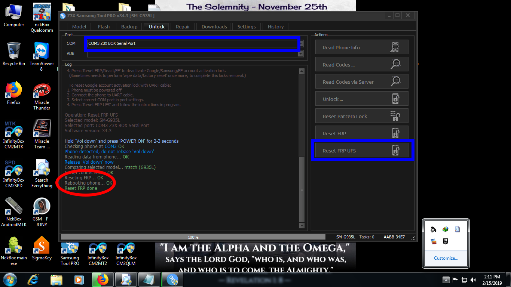The width and height of the screenshot is (511, 287).
Task: Click the Tasks: 0 link in status bar
Action: click(x=367, y=237)
